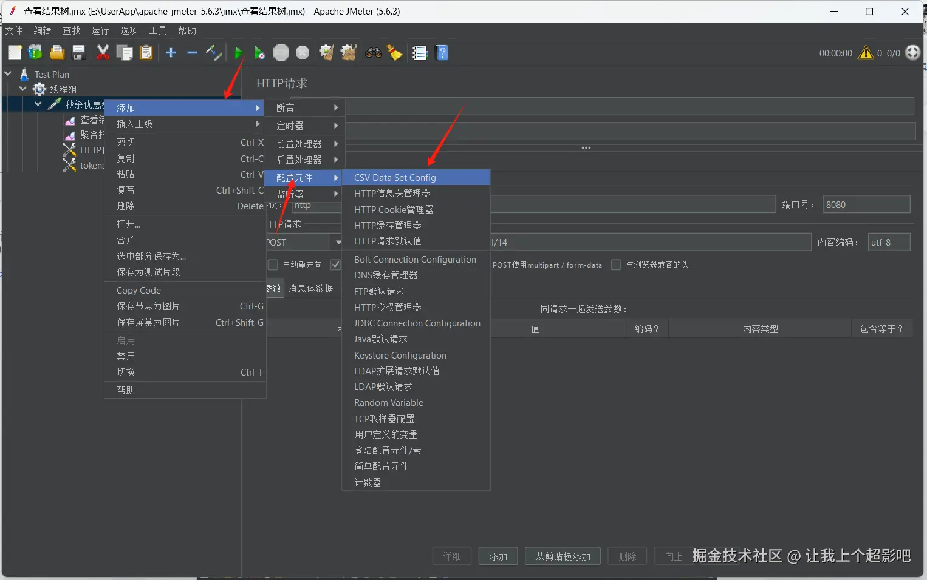Click the 编码? column header
Viewport: 927px width, 580px height.
coord(647,329)
